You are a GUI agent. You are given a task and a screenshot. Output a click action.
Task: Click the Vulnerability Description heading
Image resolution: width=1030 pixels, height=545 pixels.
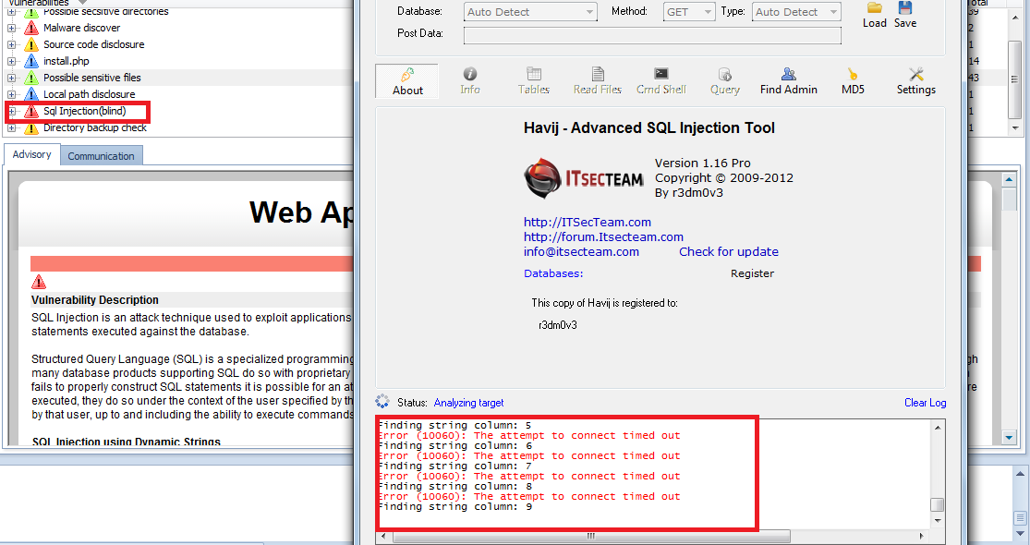[x=95, y=300]
